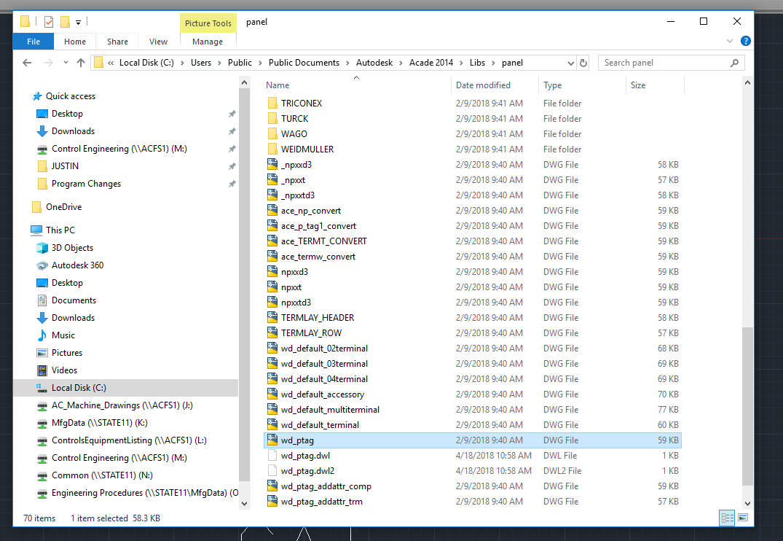Unpin Program Changes from Quick access
The width and height of the screenshot is (783, 541).
click(x=232, y=183)
